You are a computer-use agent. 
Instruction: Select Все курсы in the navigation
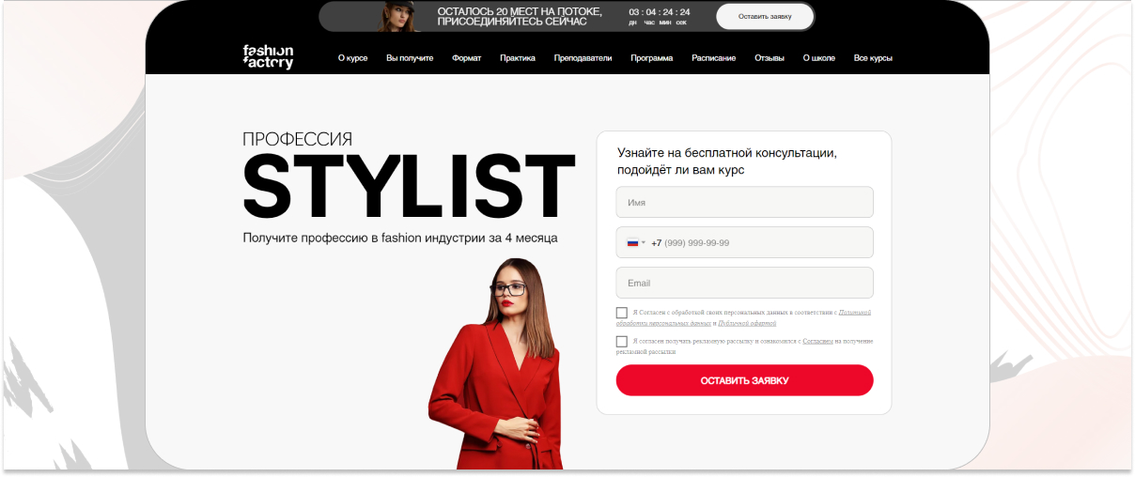pyautogui.click(x=873, y=58)
